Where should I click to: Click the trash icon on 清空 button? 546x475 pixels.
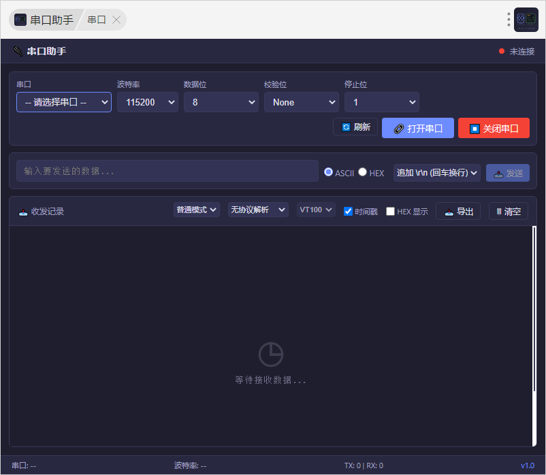[498, 212]
